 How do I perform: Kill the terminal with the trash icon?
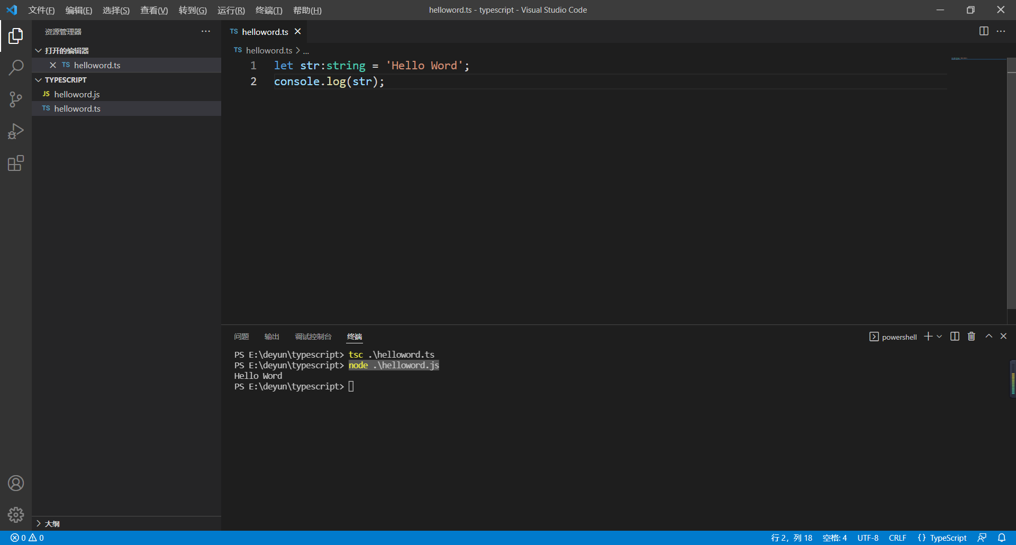coord(971,337)
